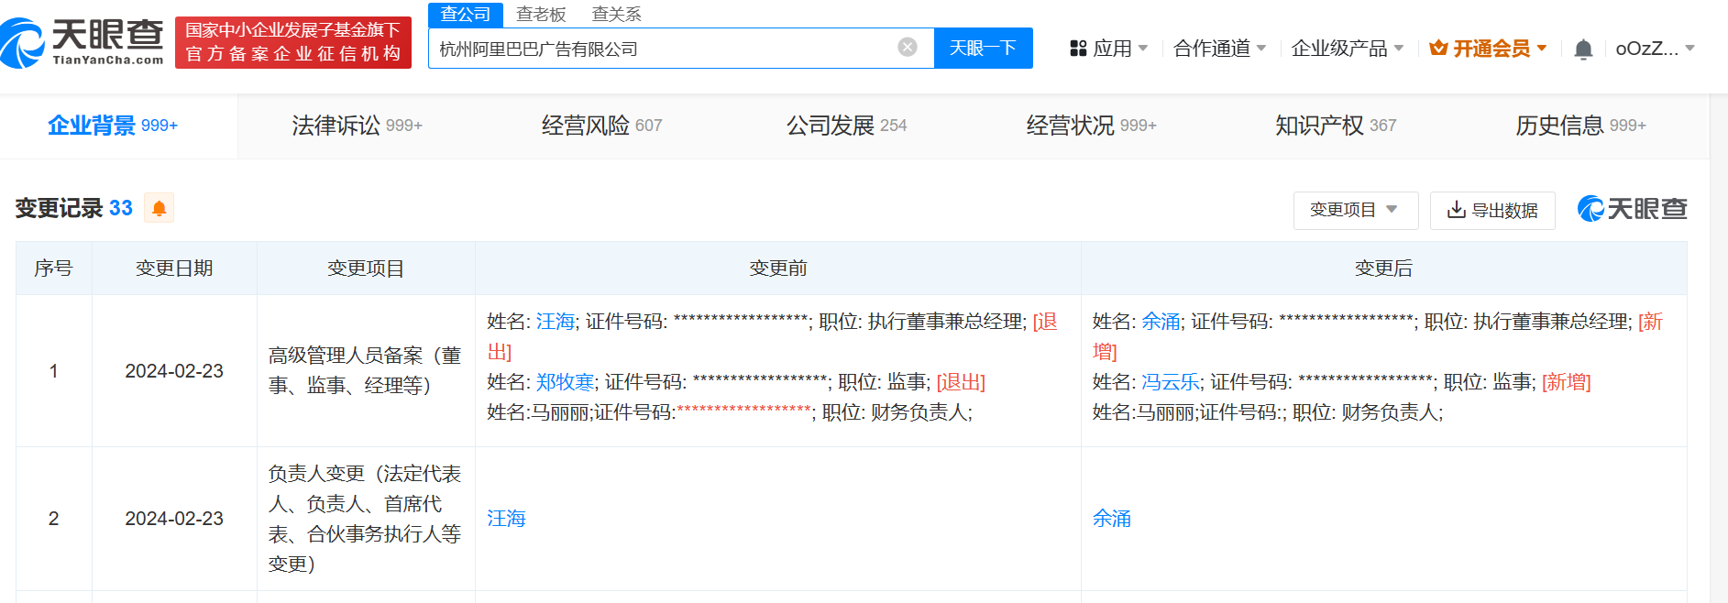Expand the 合作通道 menu
The width and height of the screenshot is (1728, 603).
coord(1219,49)
